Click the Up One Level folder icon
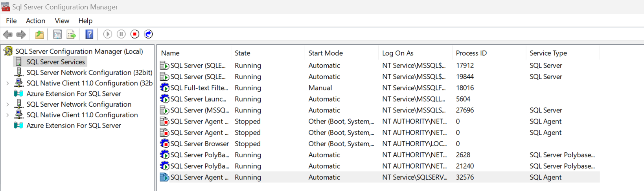Viewport: 644px width, 191px height. coord(39,35)
